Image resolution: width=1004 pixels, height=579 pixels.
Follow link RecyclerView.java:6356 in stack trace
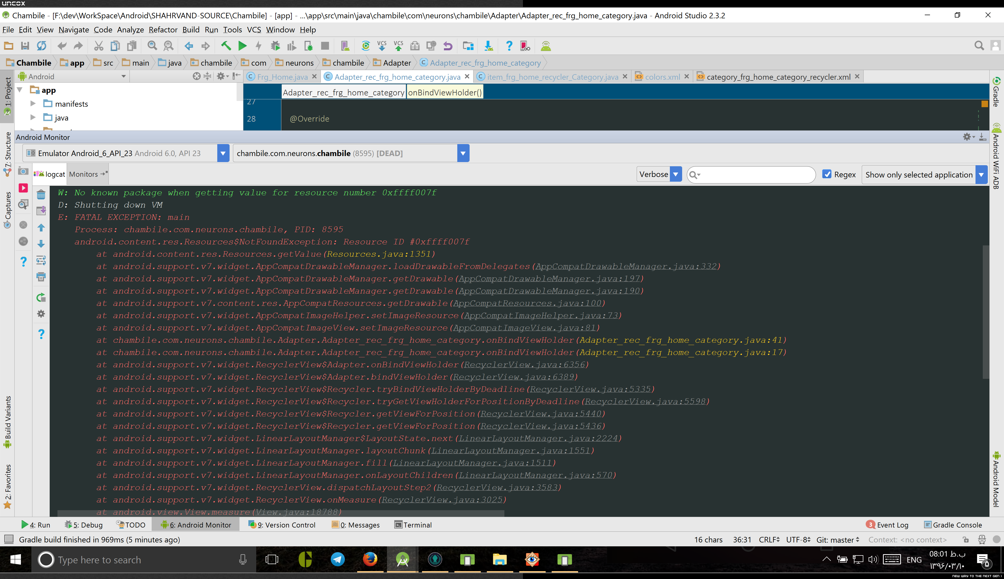tap(524, 365)
